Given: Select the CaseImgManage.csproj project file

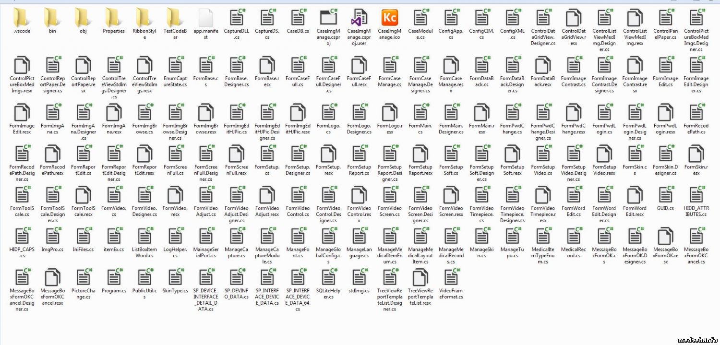Looking at the screenshot, I should pos(329,18).
